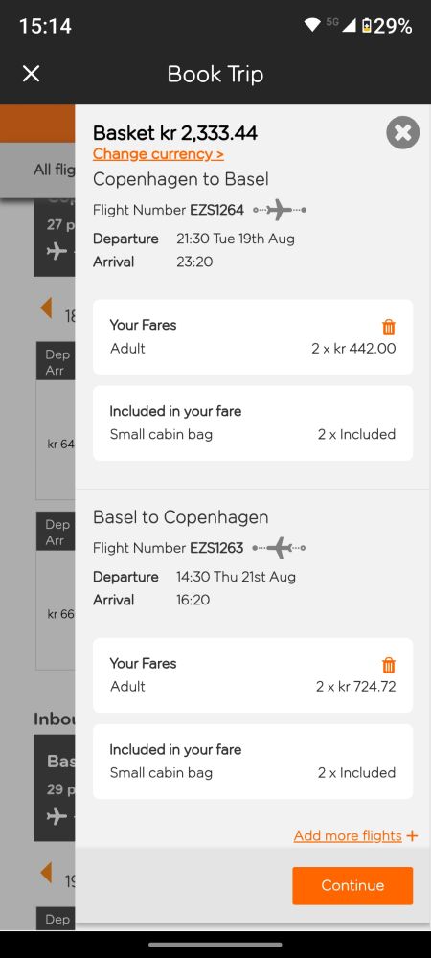Go to previous inbound date with orange arrow

click(x=46, y=872)
